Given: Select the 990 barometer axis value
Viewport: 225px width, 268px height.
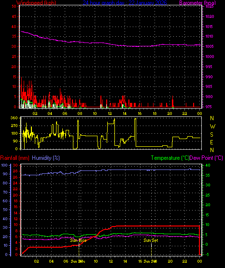Looking at the screenshot, I should 209,77.
